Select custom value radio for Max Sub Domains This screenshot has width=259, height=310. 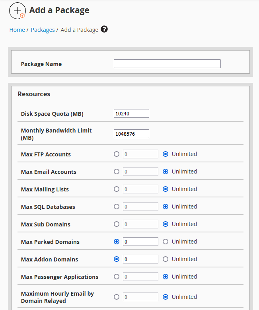[x=117, y=224]
